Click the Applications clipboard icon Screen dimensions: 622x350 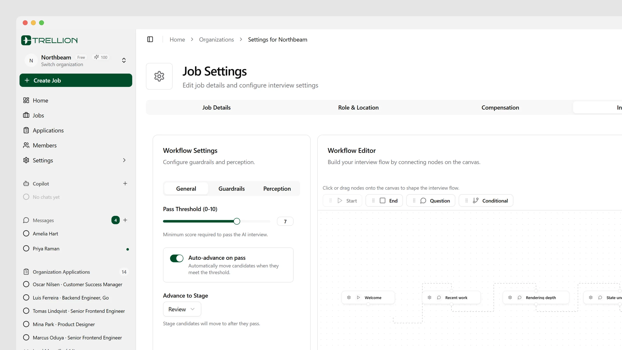coord(26,130)
